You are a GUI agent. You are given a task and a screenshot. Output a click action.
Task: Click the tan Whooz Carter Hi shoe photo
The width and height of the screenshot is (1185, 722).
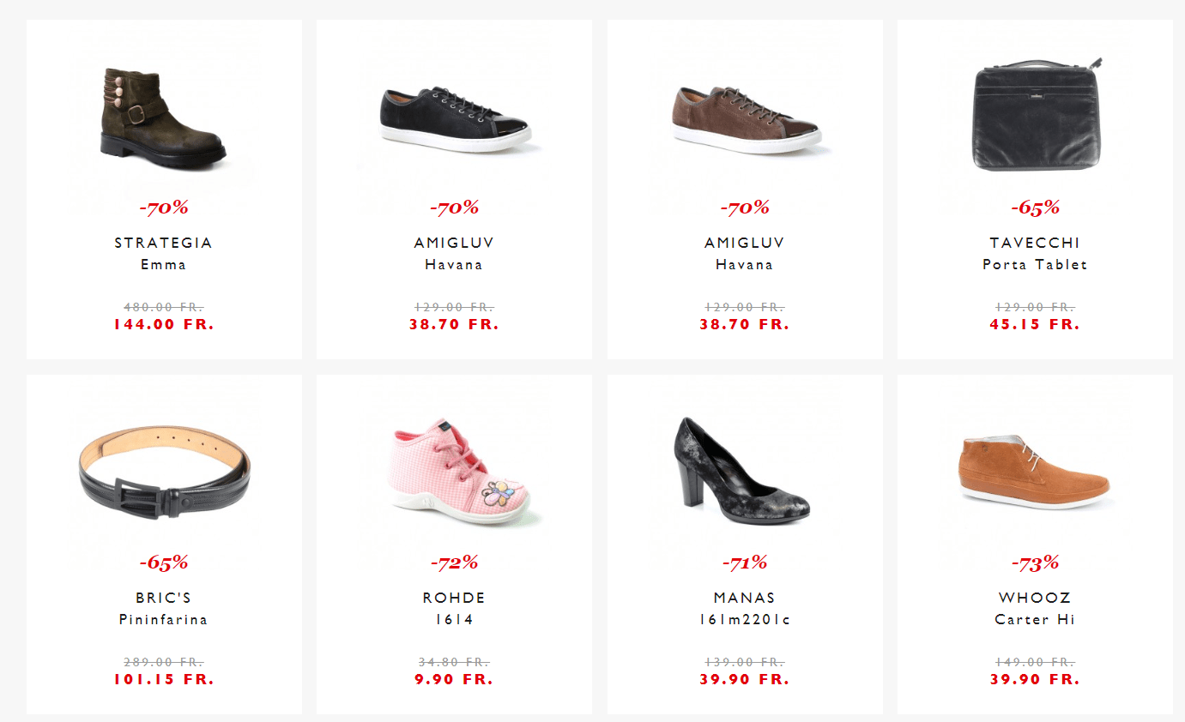coord(1034,472)
